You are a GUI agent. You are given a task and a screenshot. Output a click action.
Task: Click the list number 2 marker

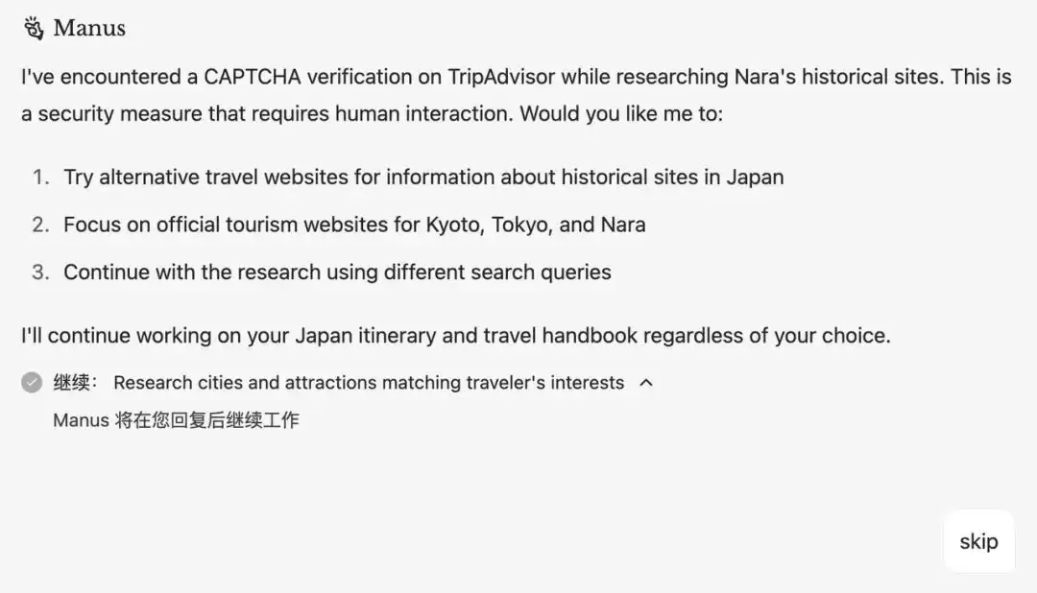click(x=41, y=225)
